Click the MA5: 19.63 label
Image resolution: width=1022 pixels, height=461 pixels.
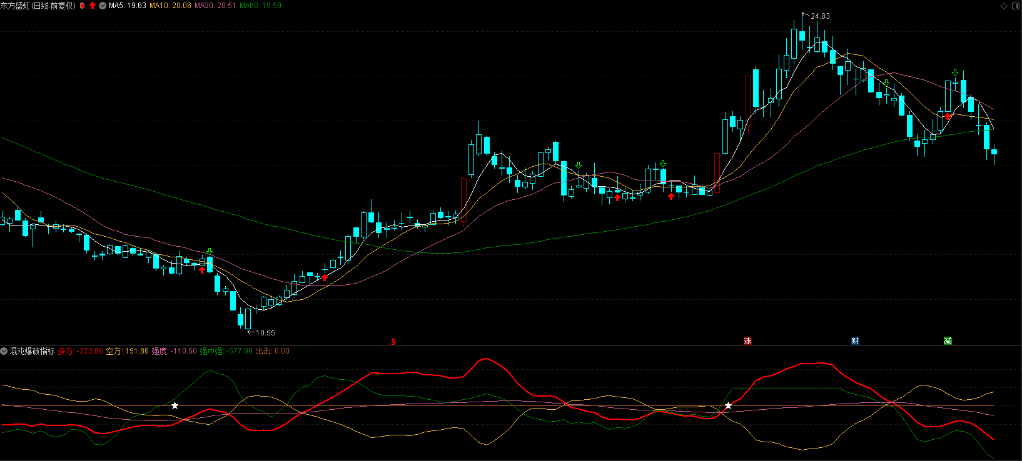click(128, 6)
